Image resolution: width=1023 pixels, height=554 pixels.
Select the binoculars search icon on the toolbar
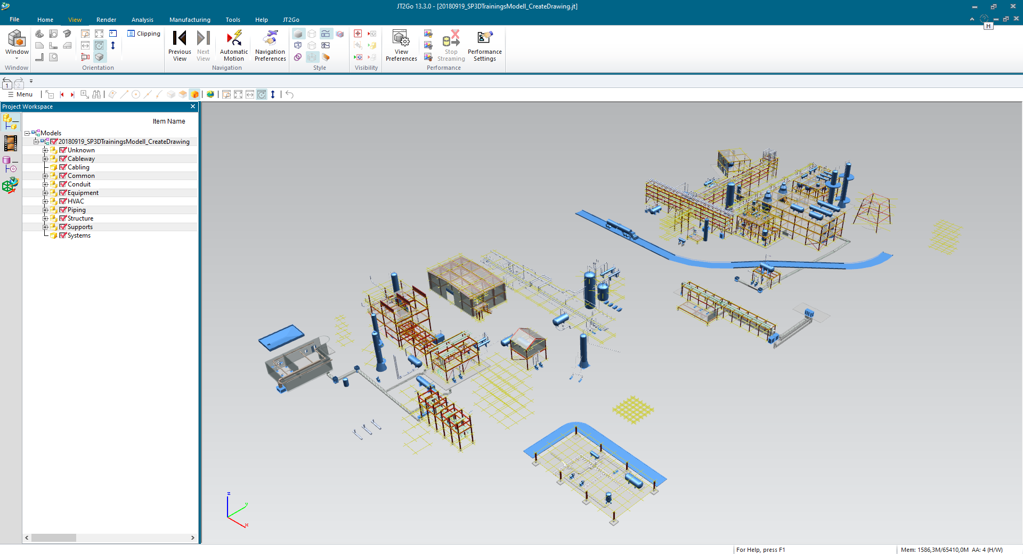point(97,94)
